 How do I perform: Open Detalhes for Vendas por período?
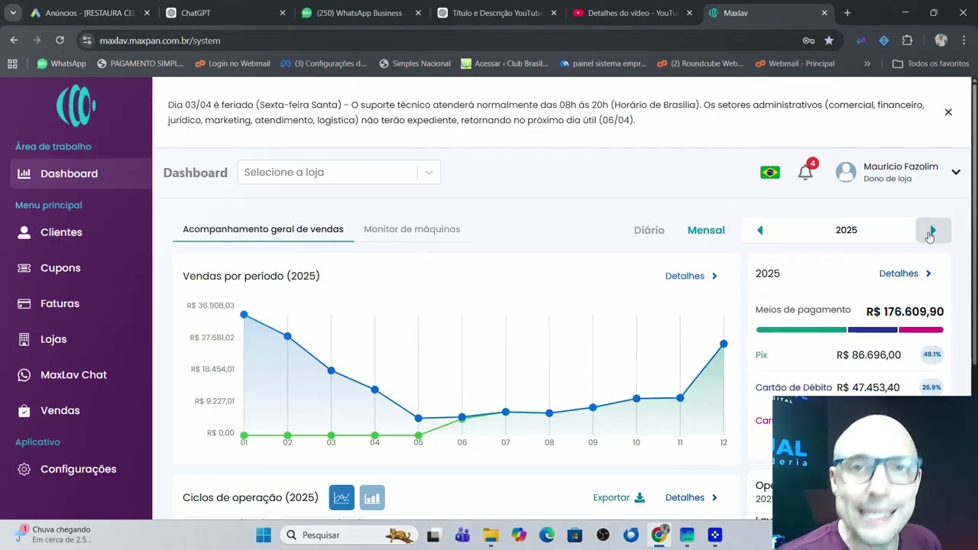pos(691,276)
